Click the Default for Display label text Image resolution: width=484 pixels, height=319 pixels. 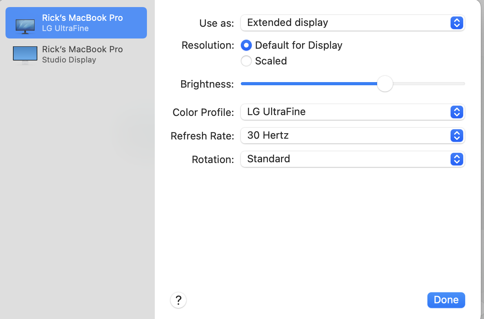click(x=299, y=46)
